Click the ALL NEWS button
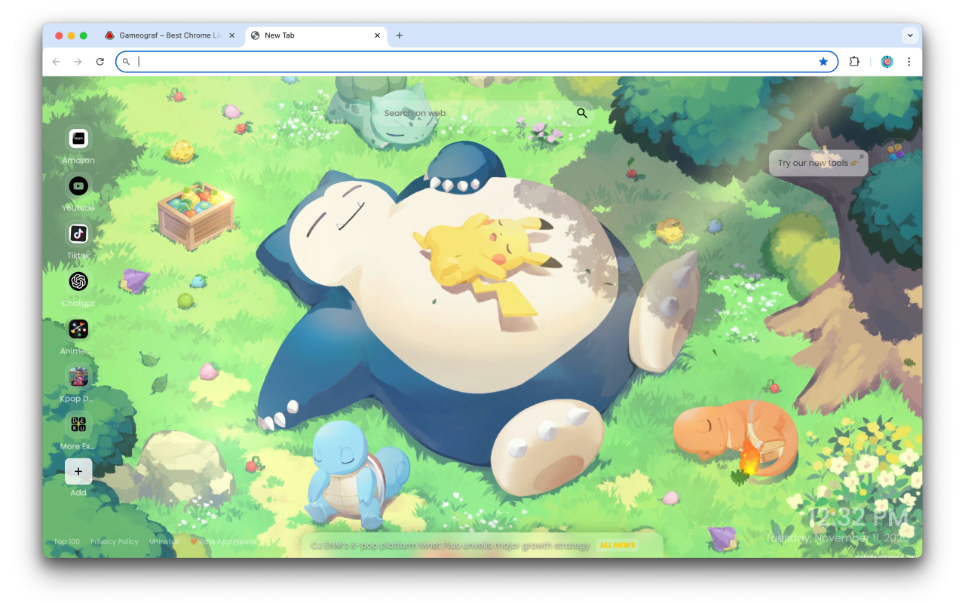The image size is (965, 603). click(x=617, y=545)
